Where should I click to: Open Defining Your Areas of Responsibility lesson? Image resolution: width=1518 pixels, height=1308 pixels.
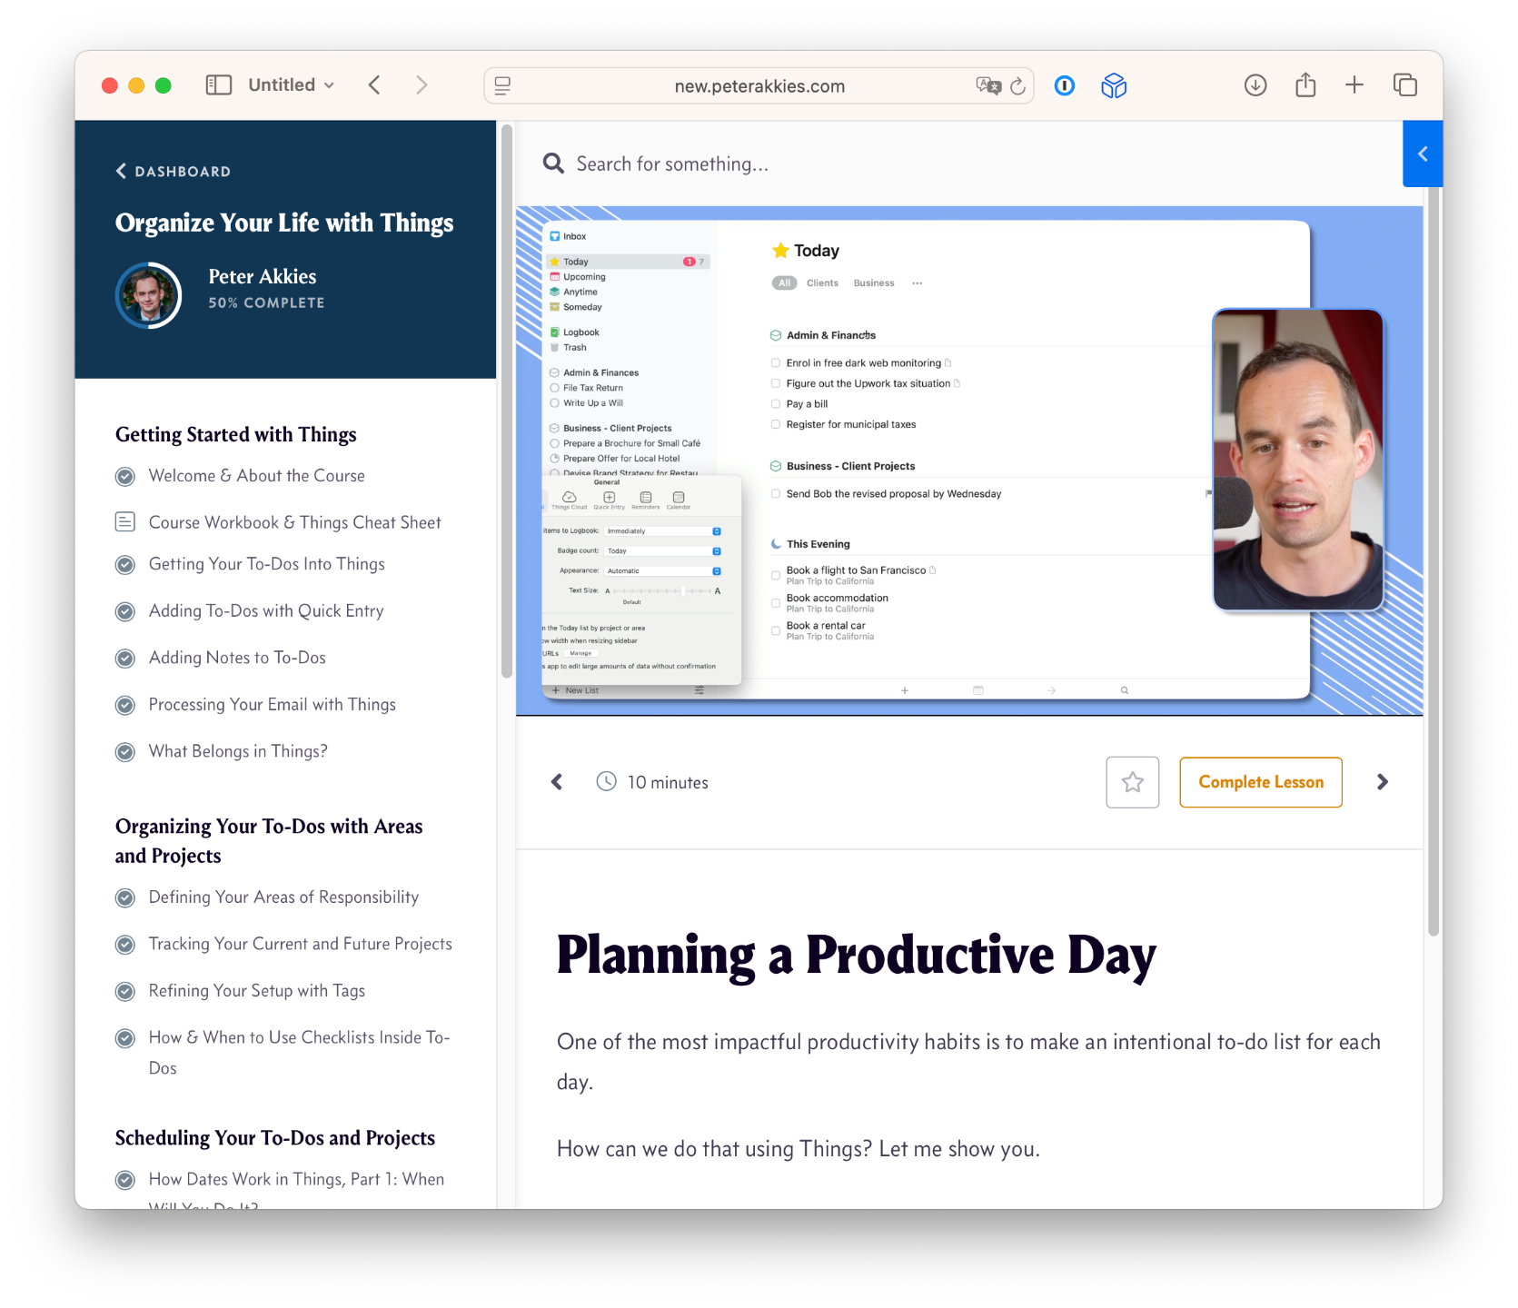(x=283, y=897)
